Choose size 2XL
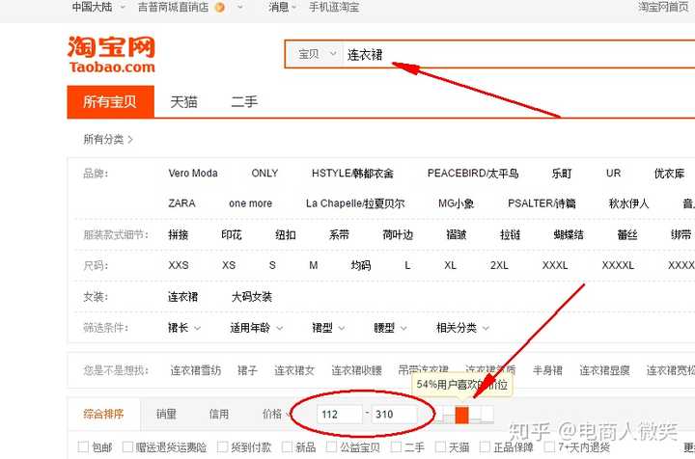This screenshot has width=695, height=459. (x=499, y=265)
